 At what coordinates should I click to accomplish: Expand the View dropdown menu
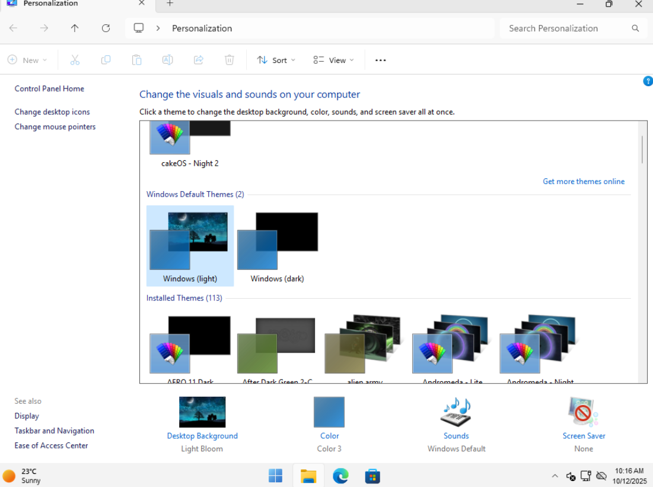[x=333, y=60]
